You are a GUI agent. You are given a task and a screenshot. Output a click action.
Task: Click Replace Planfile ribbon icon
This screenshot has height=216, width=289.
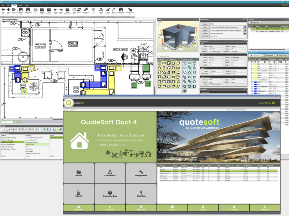point(42,11)
